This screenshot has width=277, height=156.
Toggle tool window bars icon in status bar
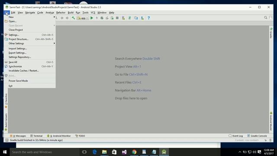(7, 140)
